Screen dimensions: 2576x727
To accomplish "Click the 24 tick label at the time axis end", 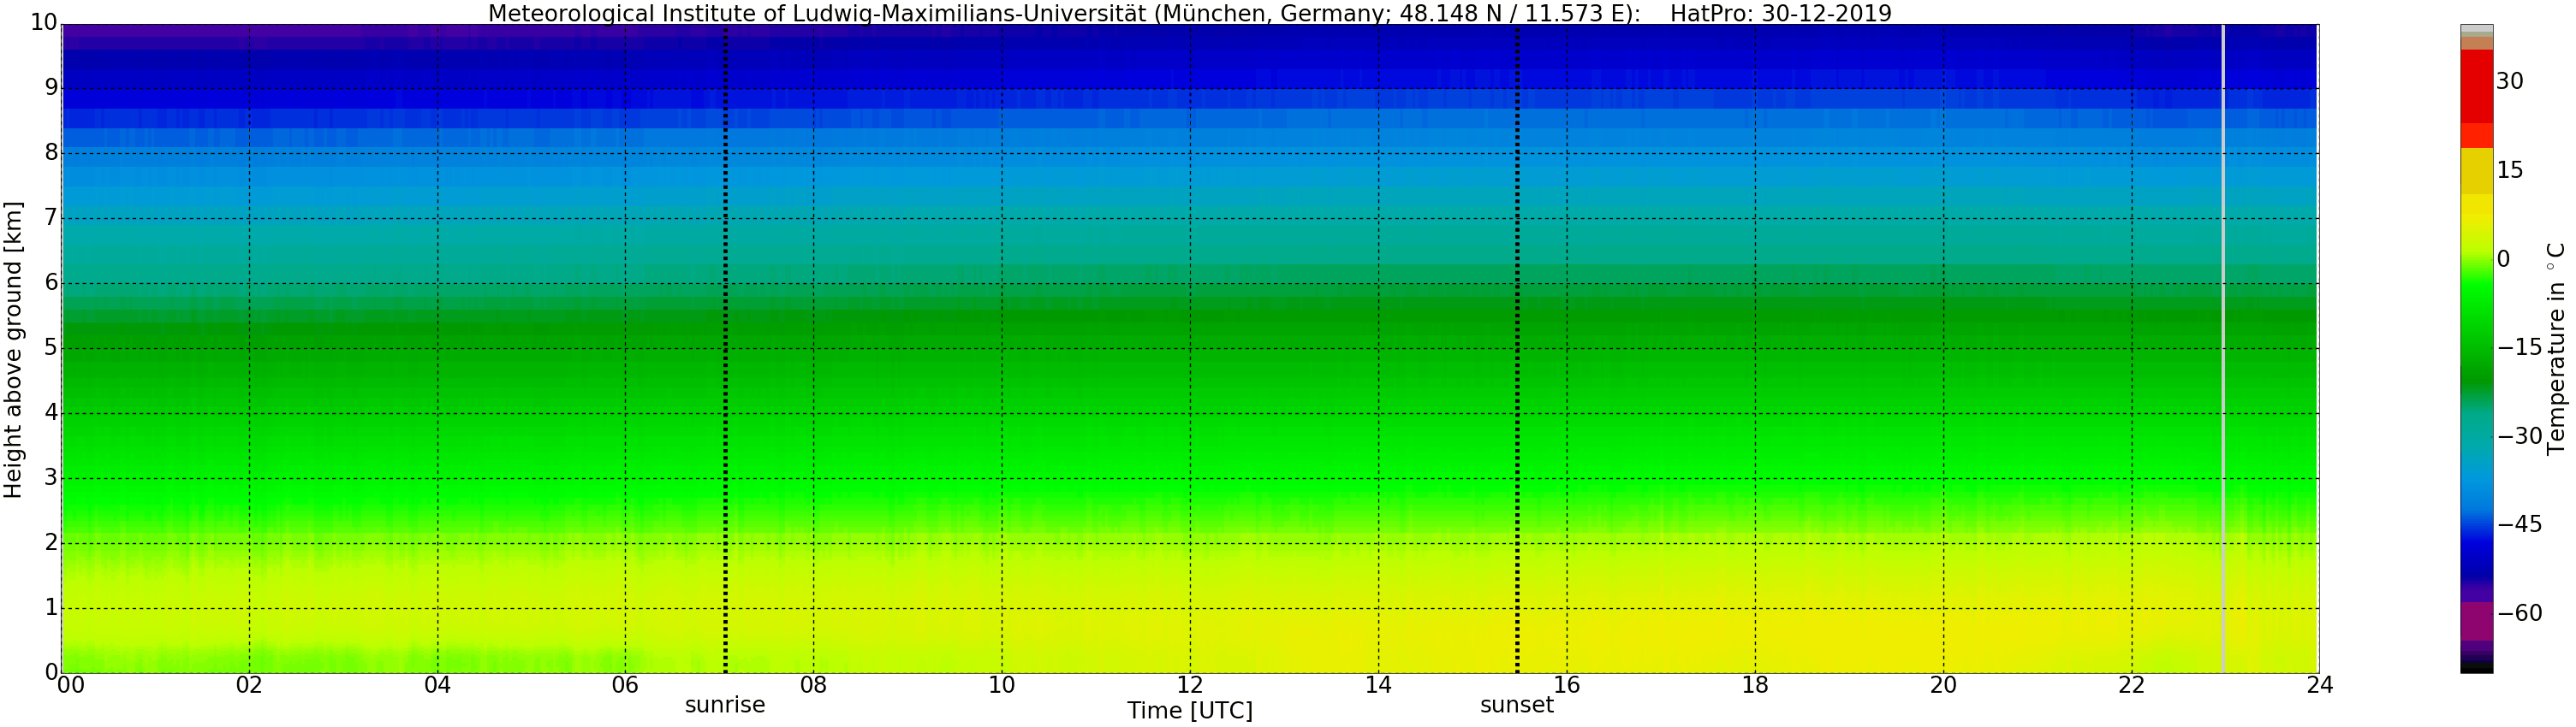I will [2319, 685].
